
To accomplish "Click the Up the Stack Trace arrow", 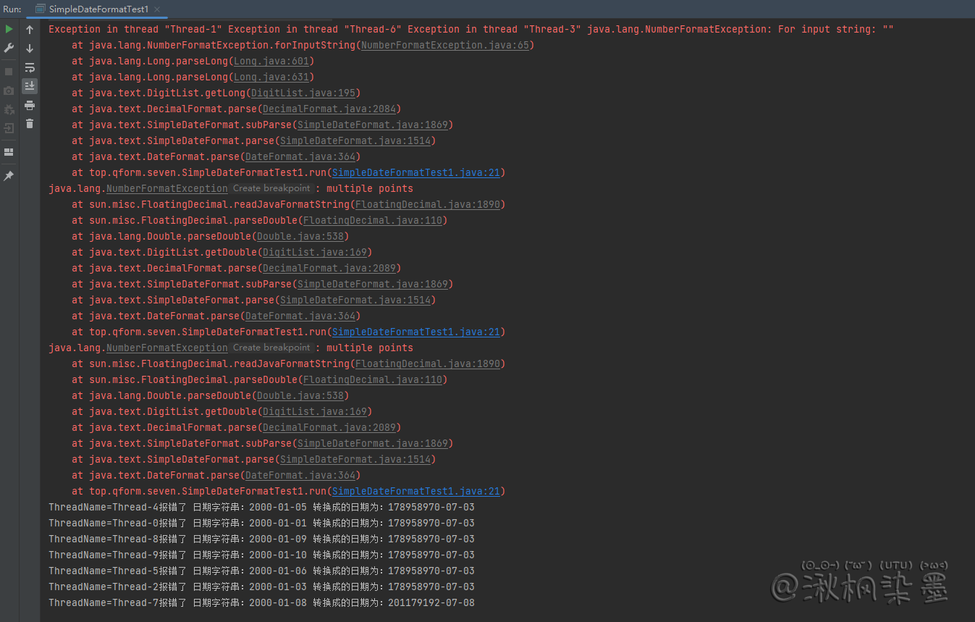I will 30,30.
